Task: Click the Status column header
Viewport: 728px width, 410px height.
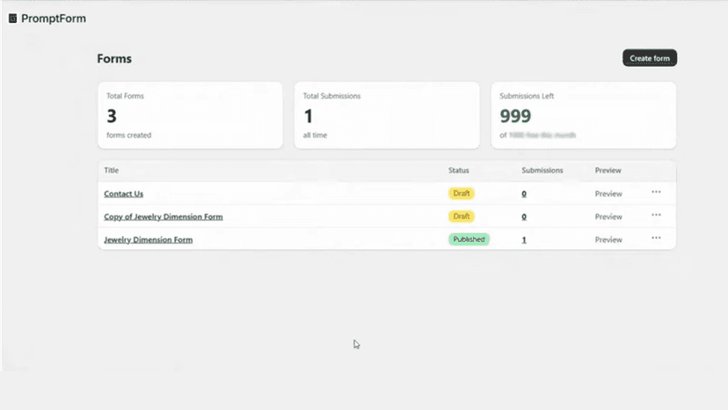Action: pyautogui.click(x=459, y=170)
